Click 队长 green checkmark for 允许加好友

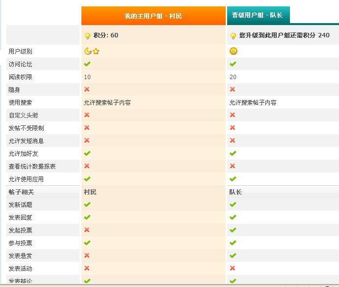coord(233,153)
